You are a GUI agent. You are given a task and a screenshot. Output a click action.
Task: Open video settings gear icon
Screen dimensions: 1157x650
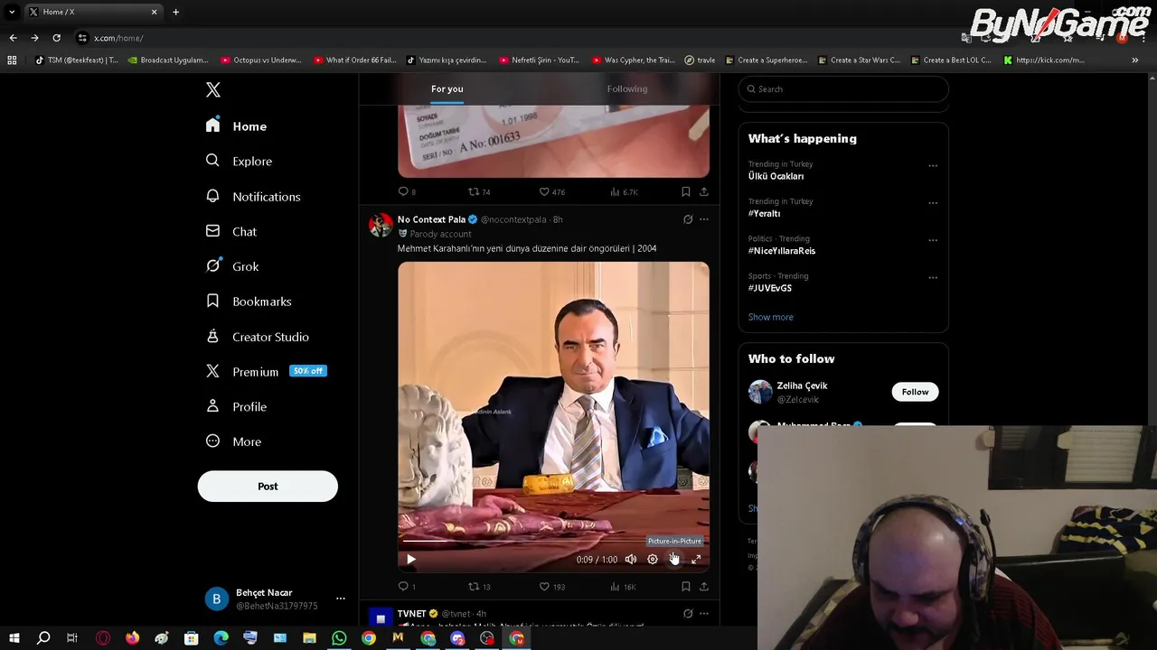653,560
